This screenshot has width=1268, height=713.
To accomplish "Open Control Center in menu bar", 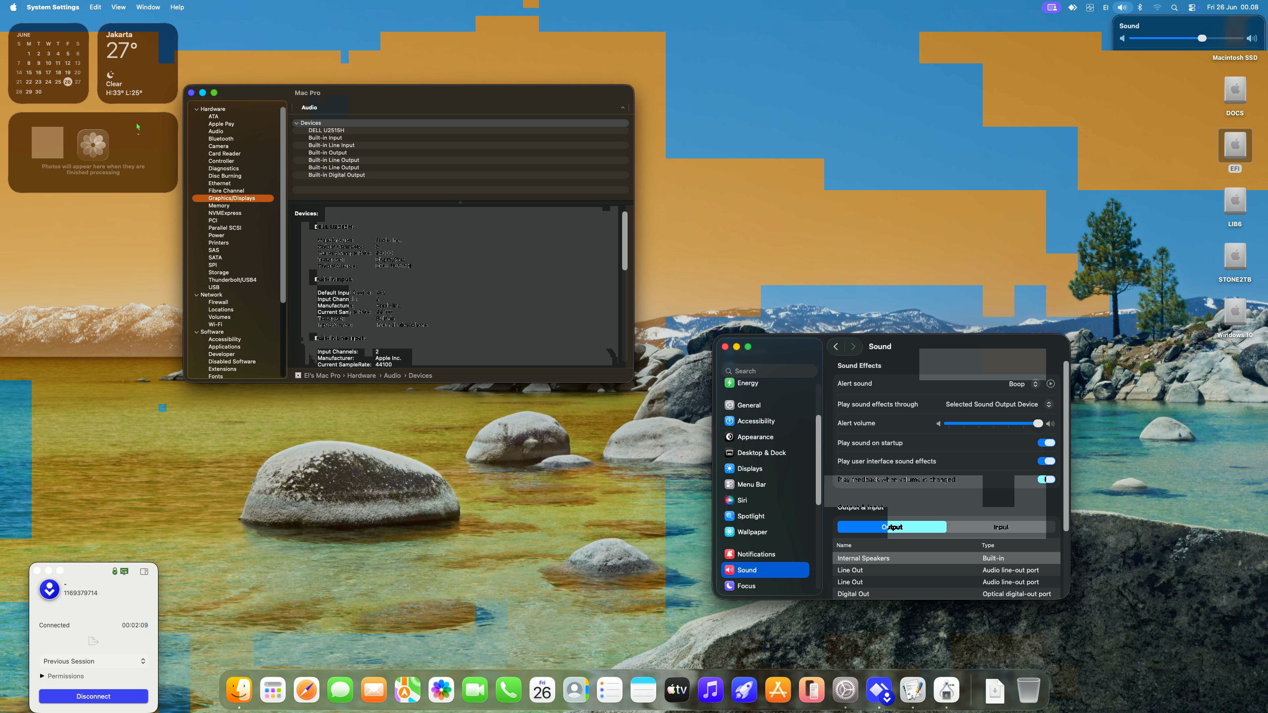I will pyautogui.click(x=1192, y=7).
